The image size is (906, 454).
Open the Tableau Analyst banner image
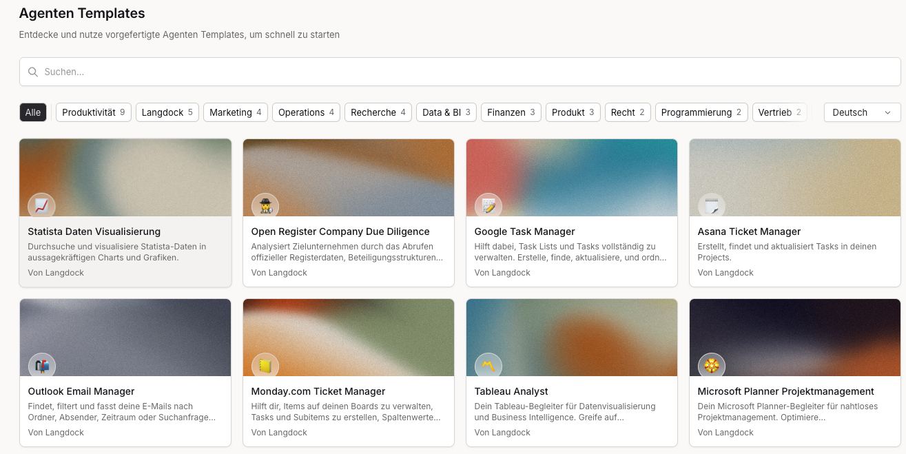pos(572,338)
